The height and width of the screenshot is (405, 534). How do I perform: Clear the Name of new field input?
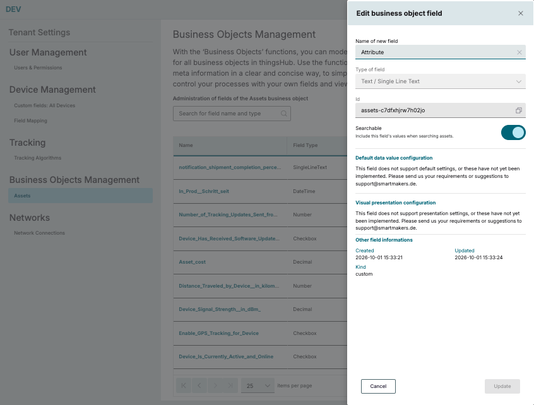pyautogui.click(x=519, y=52)
